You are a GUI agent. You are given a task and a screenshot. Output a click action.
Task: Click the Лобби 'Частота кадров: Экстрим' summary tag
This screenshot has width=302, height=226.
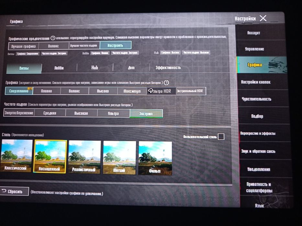tap(125, 53)
